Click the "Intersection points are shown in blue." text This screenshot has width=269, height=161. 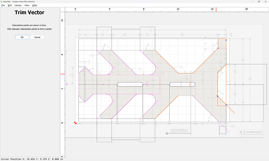tap(29, 25)
